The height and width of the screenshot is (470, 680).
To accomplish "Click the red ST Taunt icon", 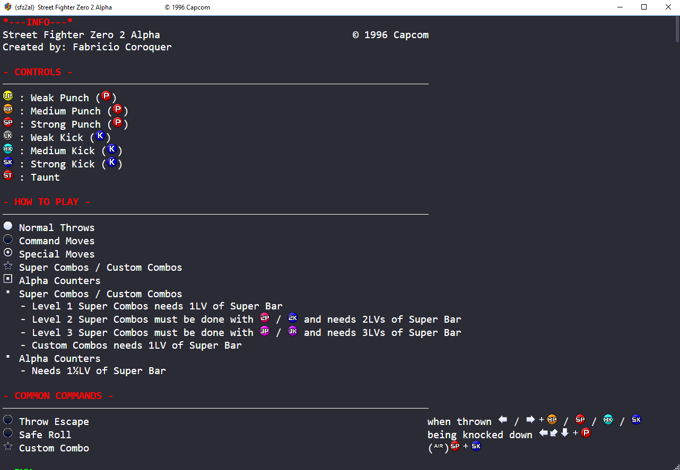I will click(8, 175).
